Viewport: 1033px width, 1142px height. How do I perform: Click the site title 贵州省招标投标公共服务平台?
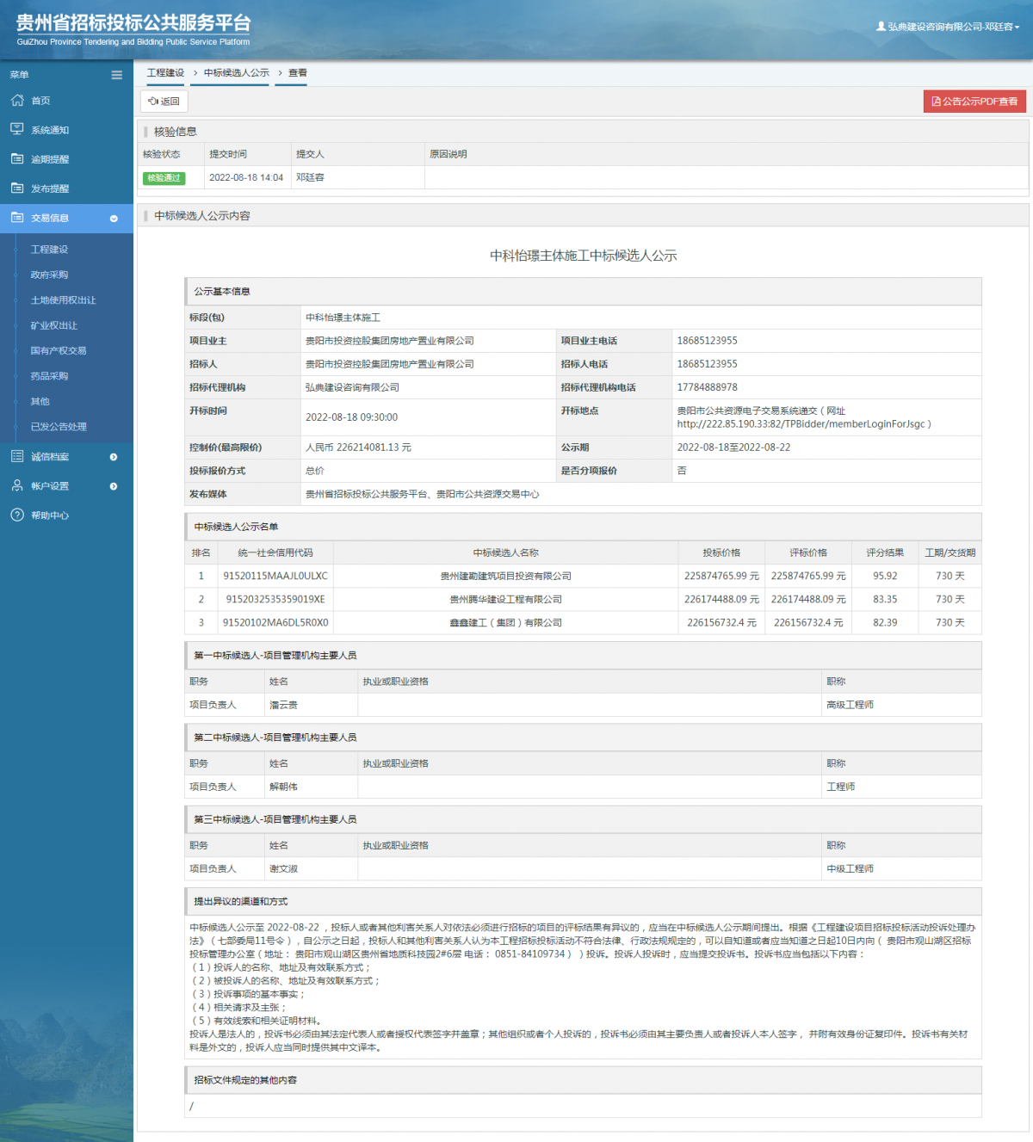(133, 23)
